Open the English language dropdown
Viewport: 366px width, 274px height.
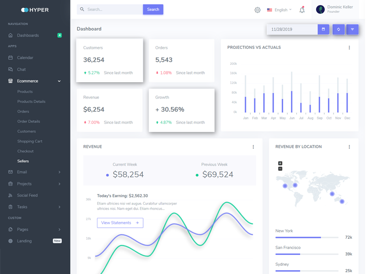point(280,10)
